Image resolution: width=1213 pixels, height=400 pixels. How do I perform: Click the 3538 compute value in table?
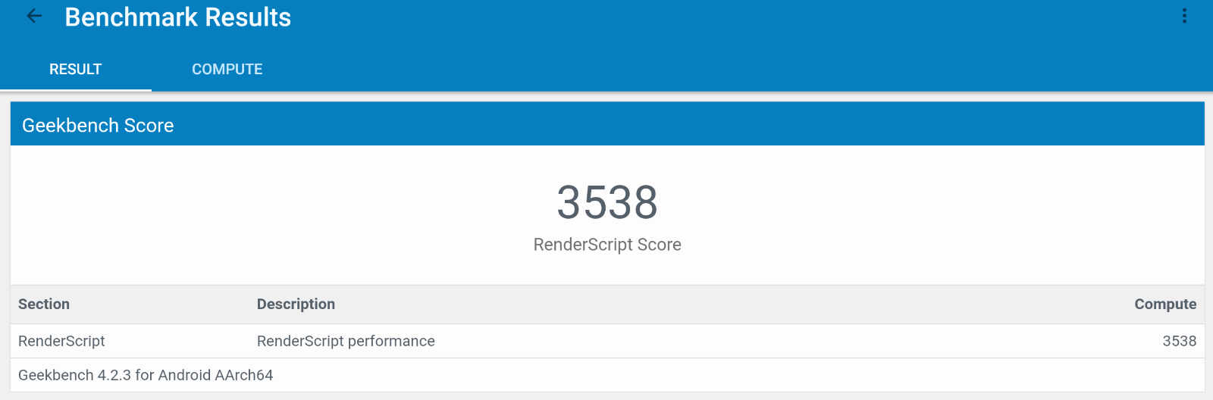pos(1180,341)
